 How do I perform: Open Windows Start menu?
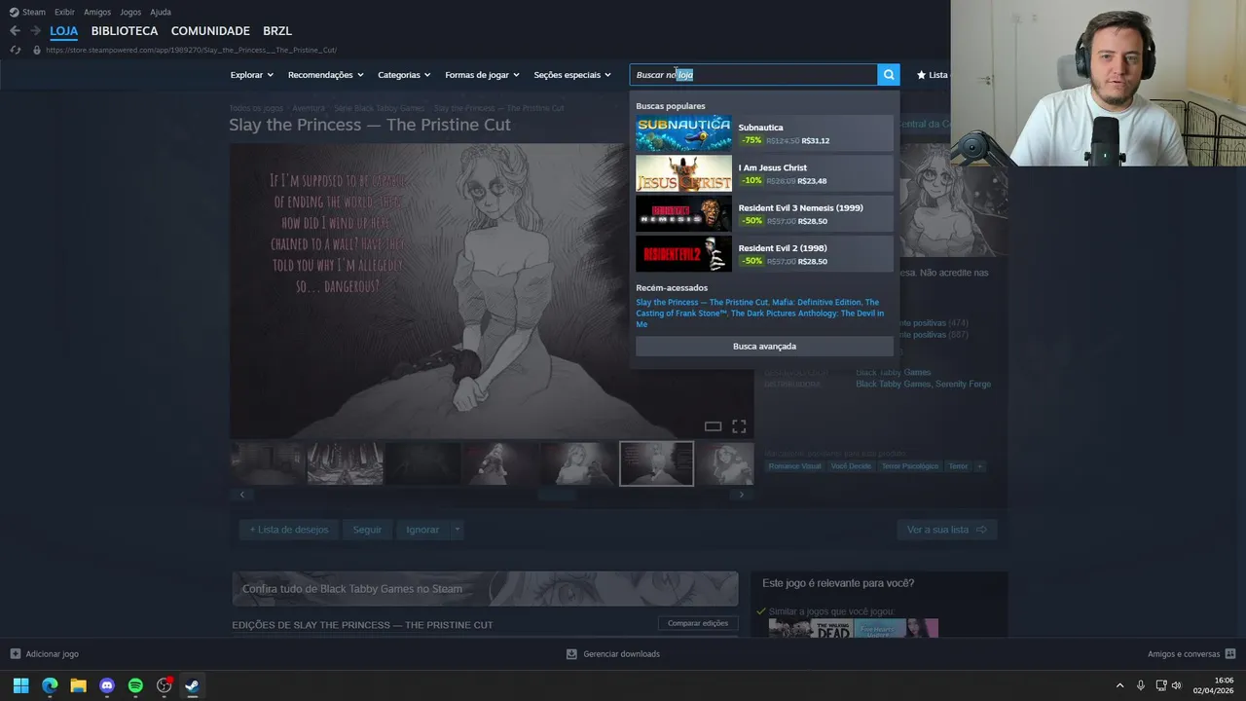(20, 685)
